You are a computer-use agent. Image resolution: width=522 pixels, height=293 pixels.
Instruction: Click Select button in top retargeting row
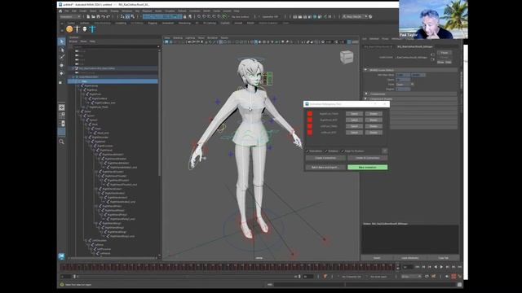point(354,114)
